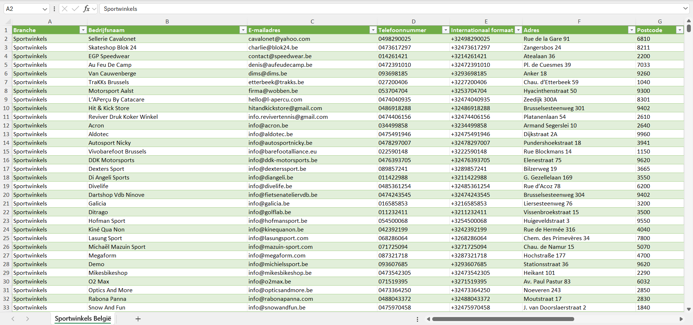Open the Branche column filter dropdown
This screenshot has width=693, height=325.
coord(83,30)
